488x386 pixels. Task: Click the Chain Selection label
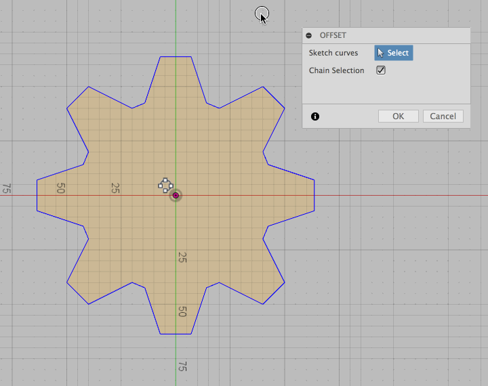pos(336,70)
